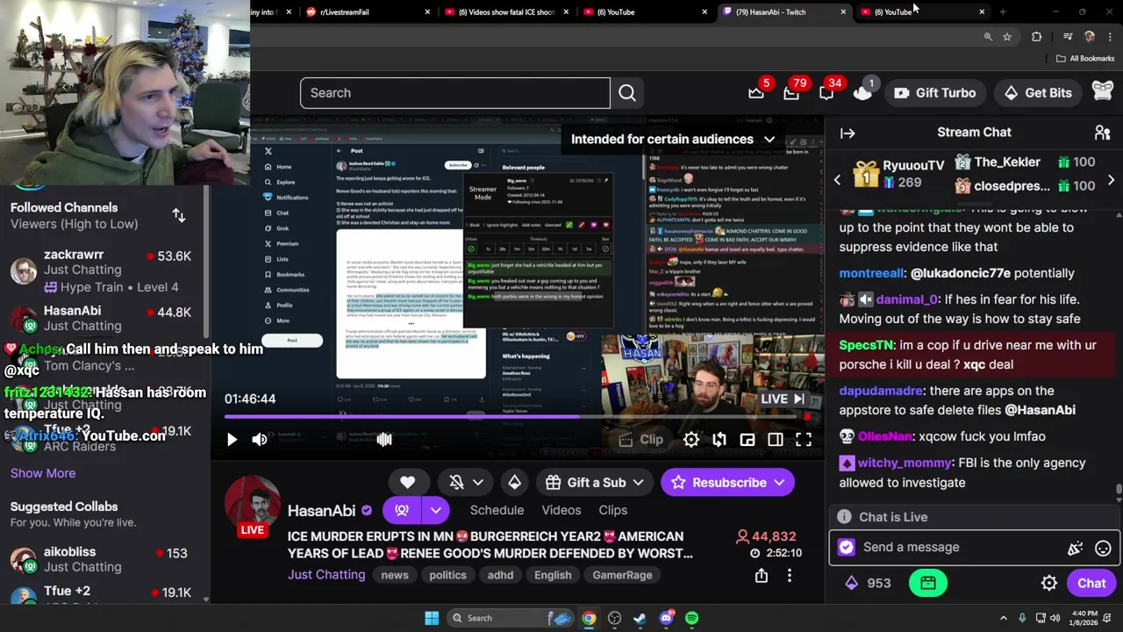
Task: Open aikobliss in Suggested Collabs
Action: point(105,559)
